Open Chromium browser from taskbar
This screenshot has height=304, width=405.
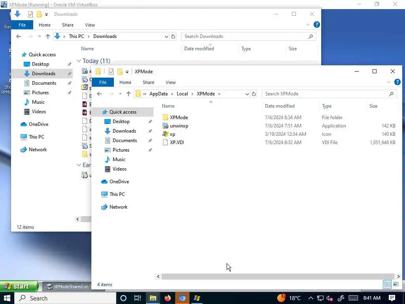[182, 298]
